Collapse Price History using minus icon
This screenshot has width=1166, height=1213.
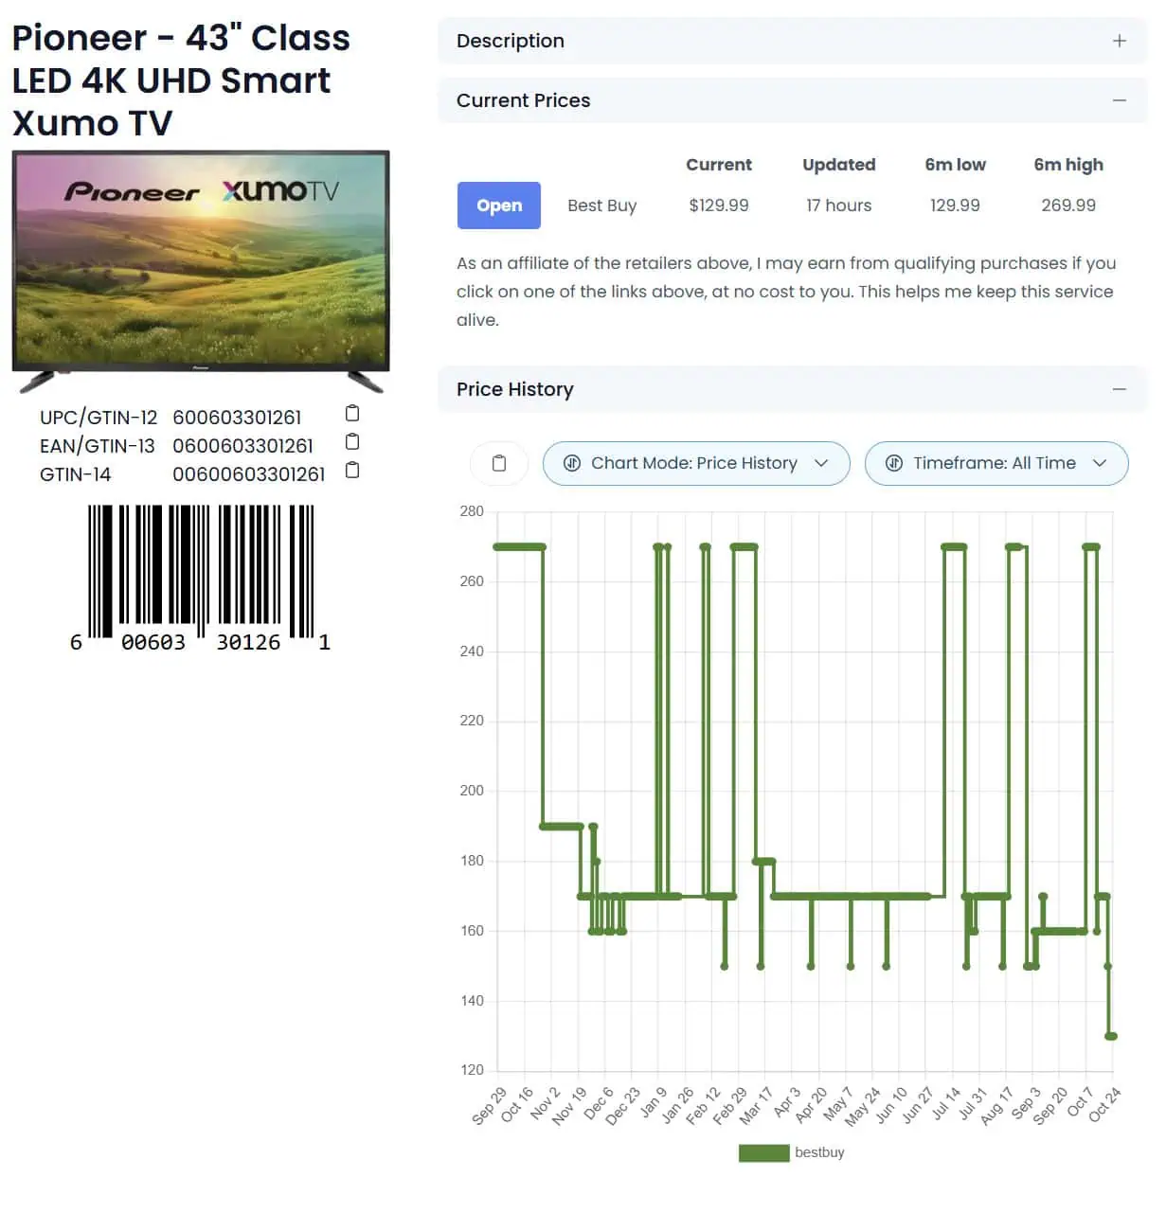pos(1120,389)
